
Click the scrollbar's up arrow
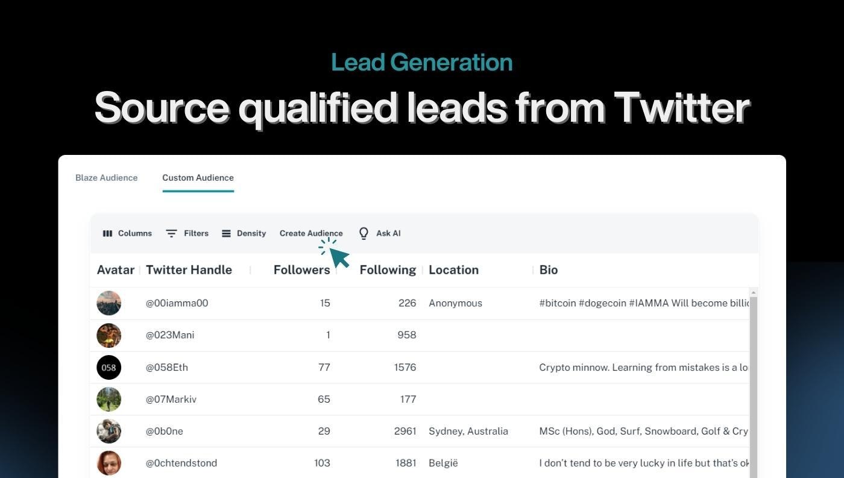coord(753,292)
